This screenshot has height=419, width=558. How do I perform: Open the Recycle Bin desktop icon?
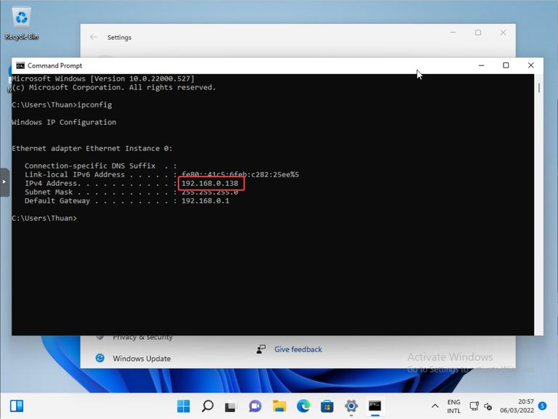click(22, 22)
